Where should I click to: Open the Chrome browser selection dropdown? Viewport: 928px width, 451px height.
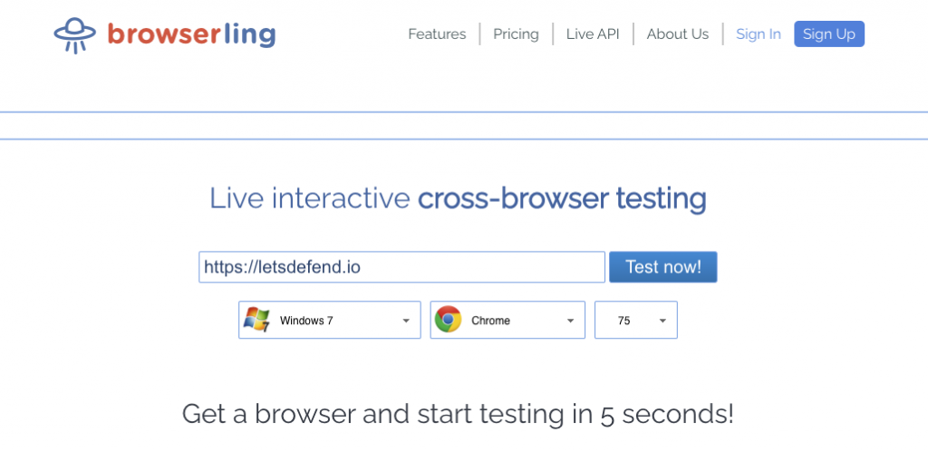[x=507, y=320]
